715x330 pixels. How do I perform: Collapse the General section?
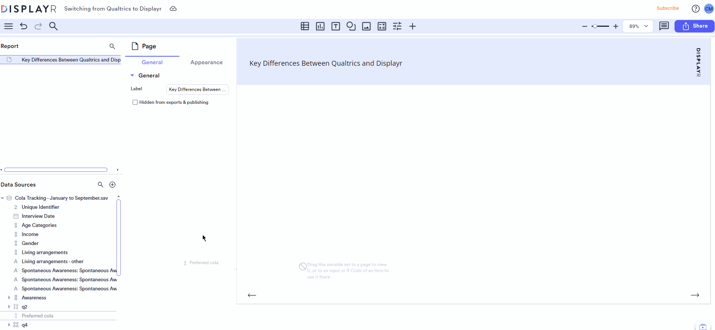point(132,76)
